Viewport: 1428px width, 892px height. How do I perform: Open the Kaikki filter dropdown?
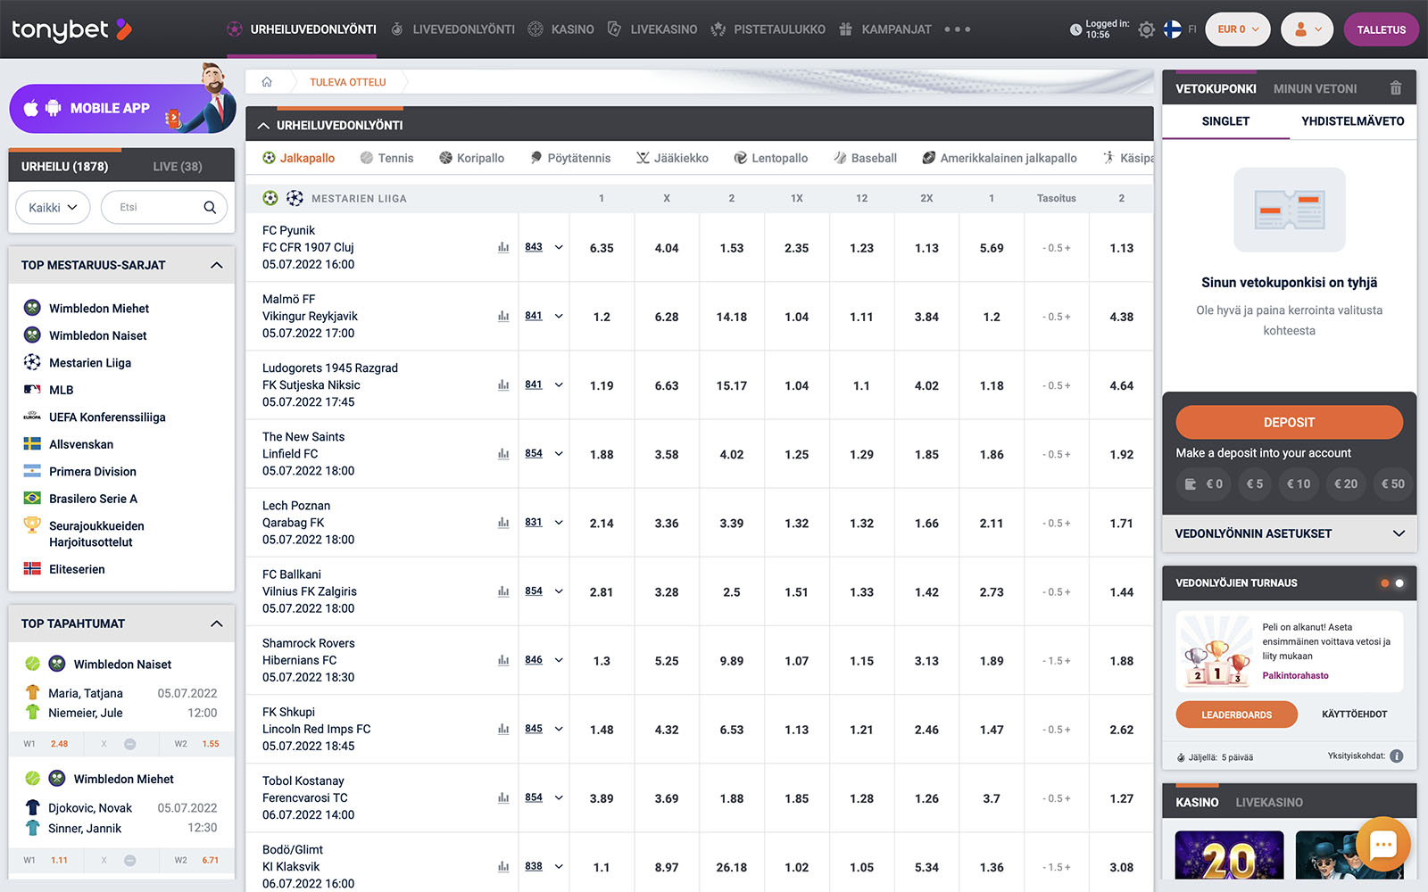click(53, 208)
